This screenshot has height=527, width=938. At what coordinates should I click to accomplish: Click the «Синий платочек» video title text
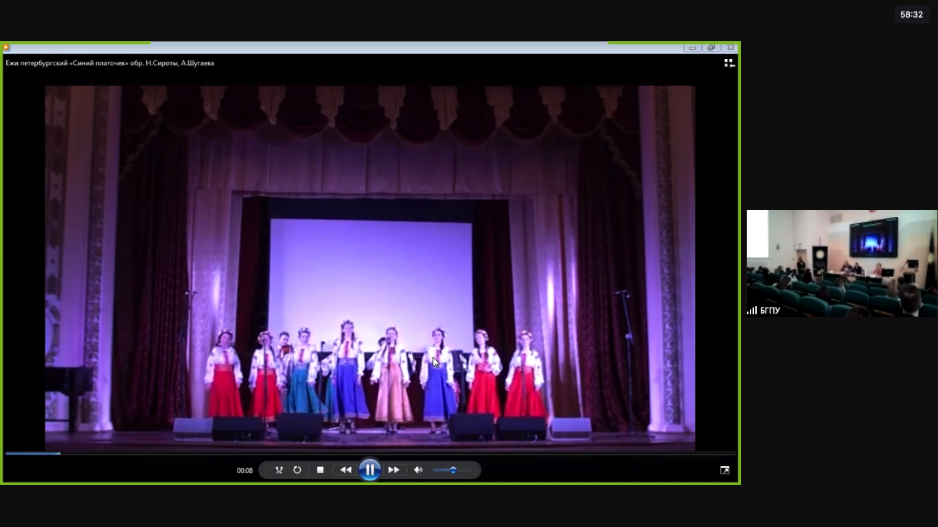(x=110, y=63)
